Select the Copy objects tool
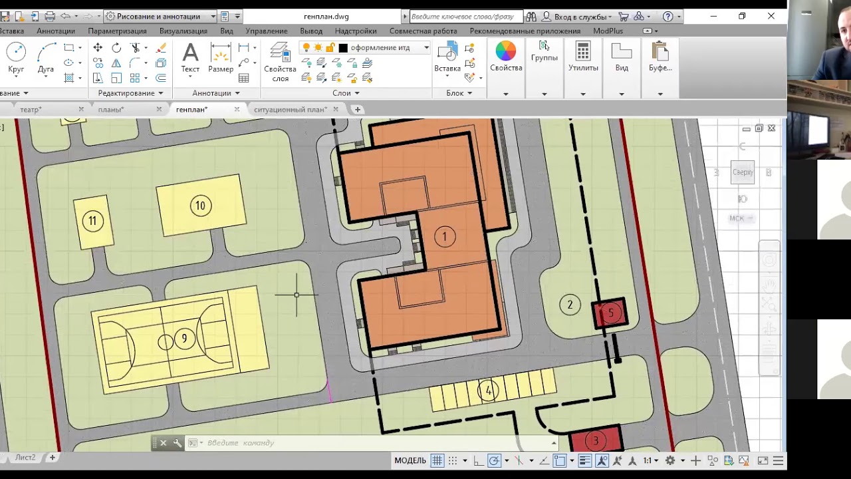The height and width of the screenshot is (479, 851). tap(98, 63)
